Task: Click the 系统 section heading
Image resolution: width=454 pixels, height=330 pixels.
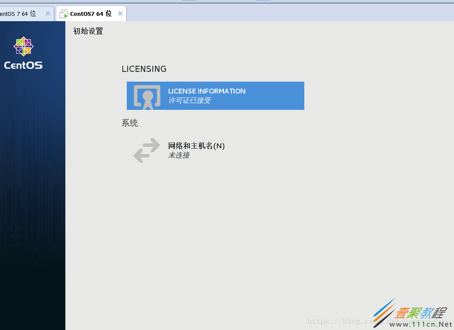Action: [130, 123]
